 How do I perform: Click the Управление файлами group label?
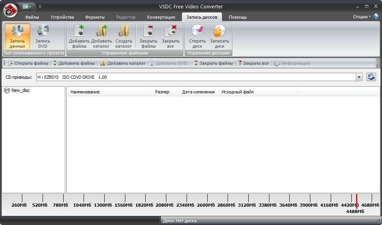[x=125, y=53]
